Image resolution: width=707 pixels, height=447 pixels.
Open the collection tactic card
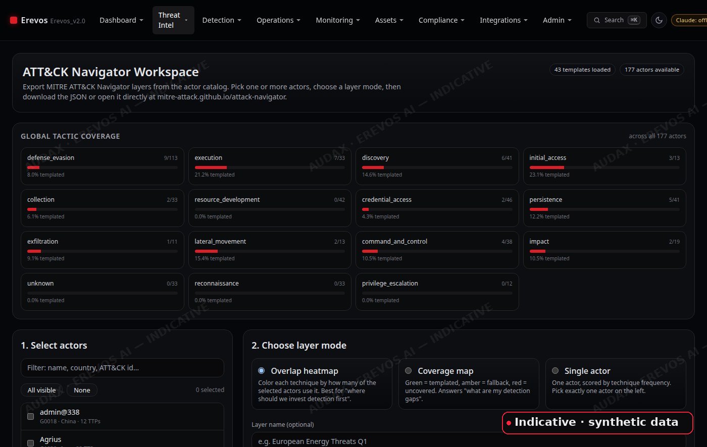103,208
